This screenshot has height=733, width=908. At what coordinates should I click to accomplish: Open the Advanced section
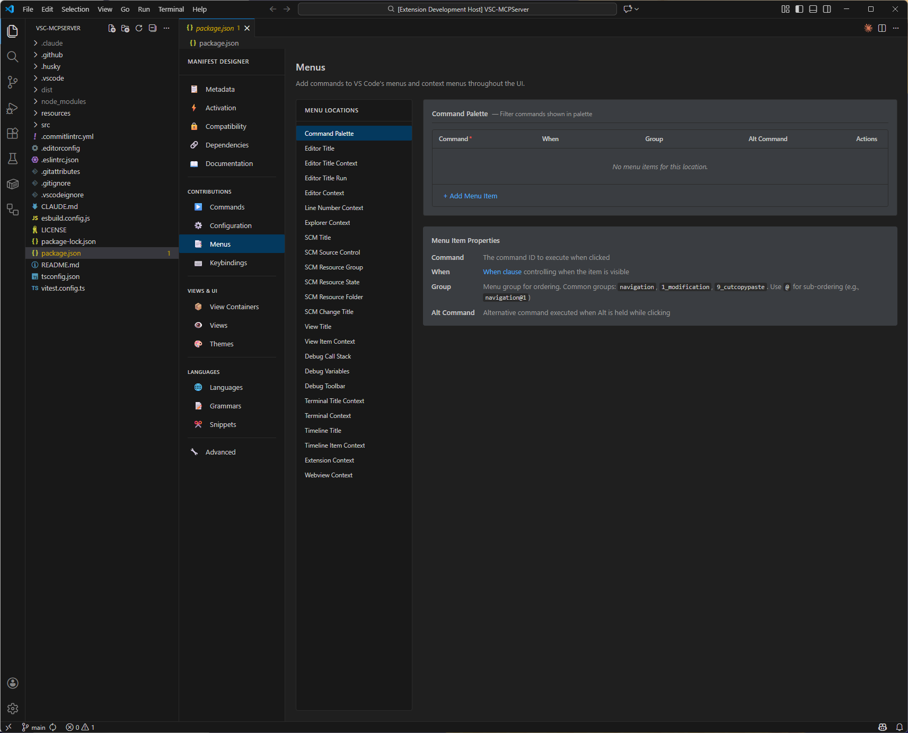[232, 452]
